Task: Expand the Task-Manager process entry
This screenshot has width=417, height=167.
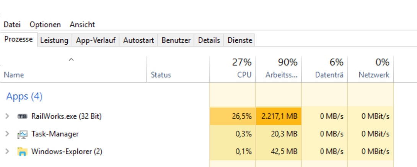Action: tap(7, 134)
